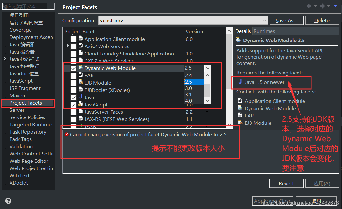Click the Revert button
Screen dimensions: 342x209
click(x=286, y=183)
